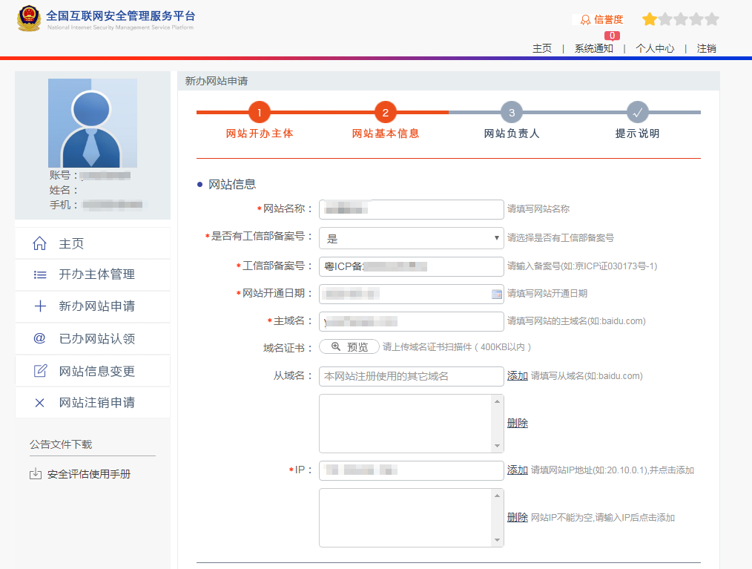Click the user avatar picture
Viewport: 752px width, 569px height.
[93, 123]
